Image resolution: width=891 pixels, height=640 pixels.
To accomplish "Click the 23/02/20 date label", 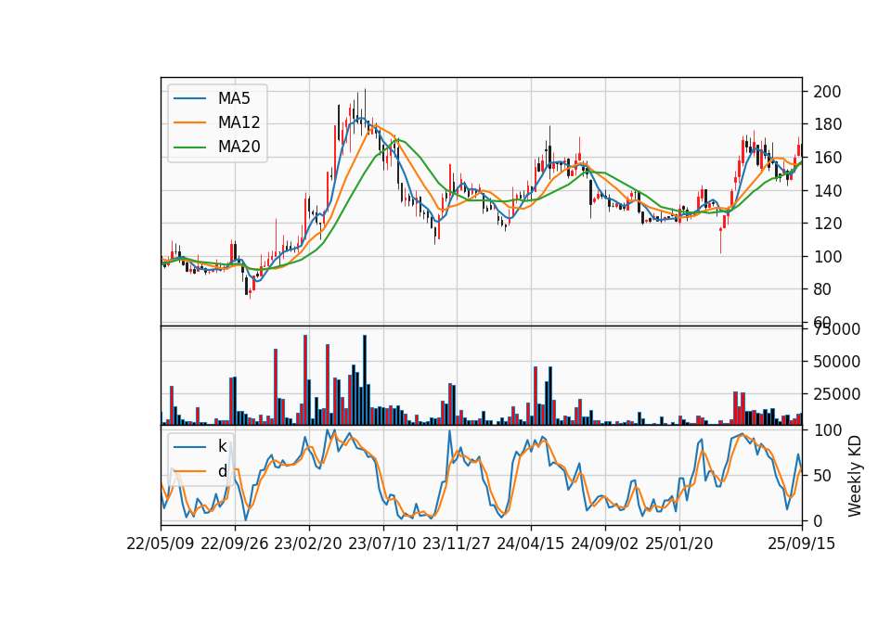I will 308,544.
